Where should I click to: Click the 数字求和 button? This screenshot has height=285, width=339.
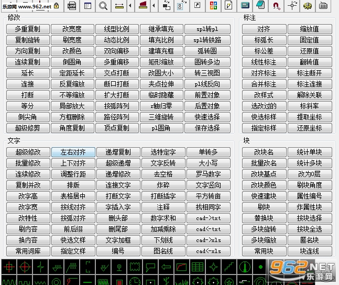tap(163, 218)
